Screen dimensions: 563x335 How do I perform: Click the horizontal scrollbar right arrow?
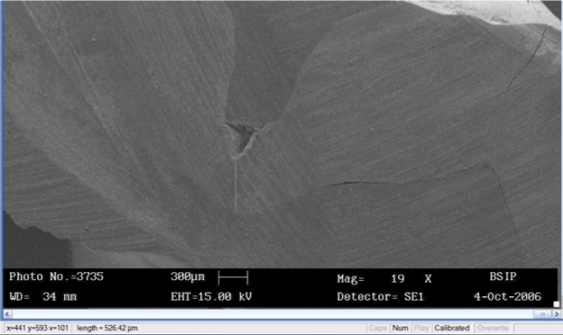tap(556, 314)
